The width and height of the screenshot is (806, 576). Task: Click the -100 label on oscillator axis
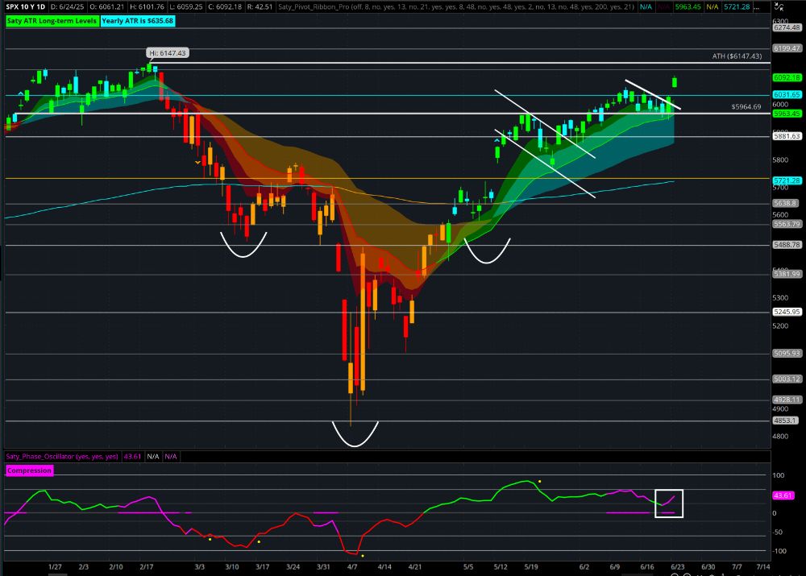[x=779, y=551]
